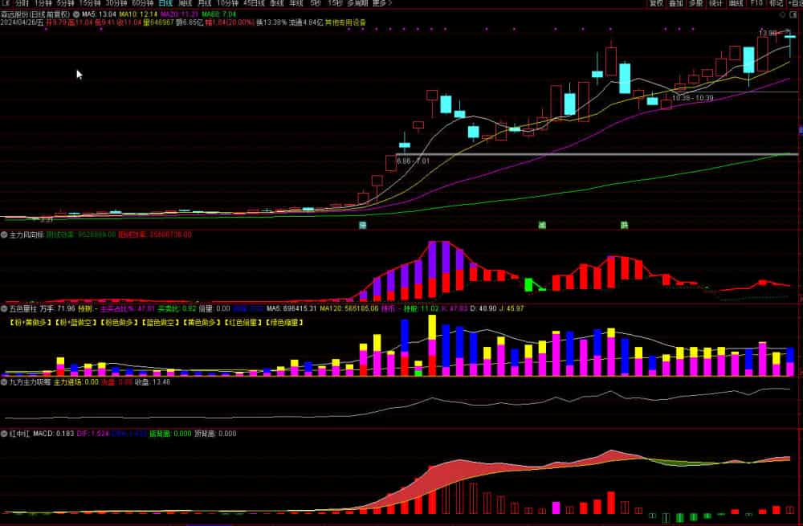Image resolution: width=803 pixels, height=526 pixels.
Task: Switch to the 年线 yearly tab
Action: pos(296,3)
